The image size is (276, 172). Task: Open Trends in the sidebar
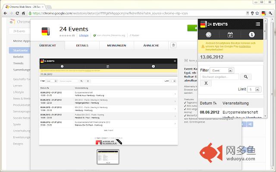(18, 63)
